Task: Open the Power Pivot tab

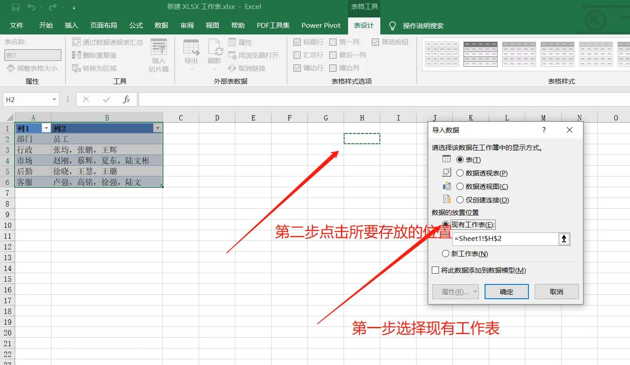Action: (x=321, y=26)
